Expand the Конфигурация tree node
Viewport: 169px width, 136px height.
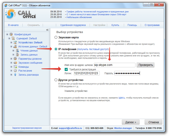pyautogui.click(x=7, y=34)
